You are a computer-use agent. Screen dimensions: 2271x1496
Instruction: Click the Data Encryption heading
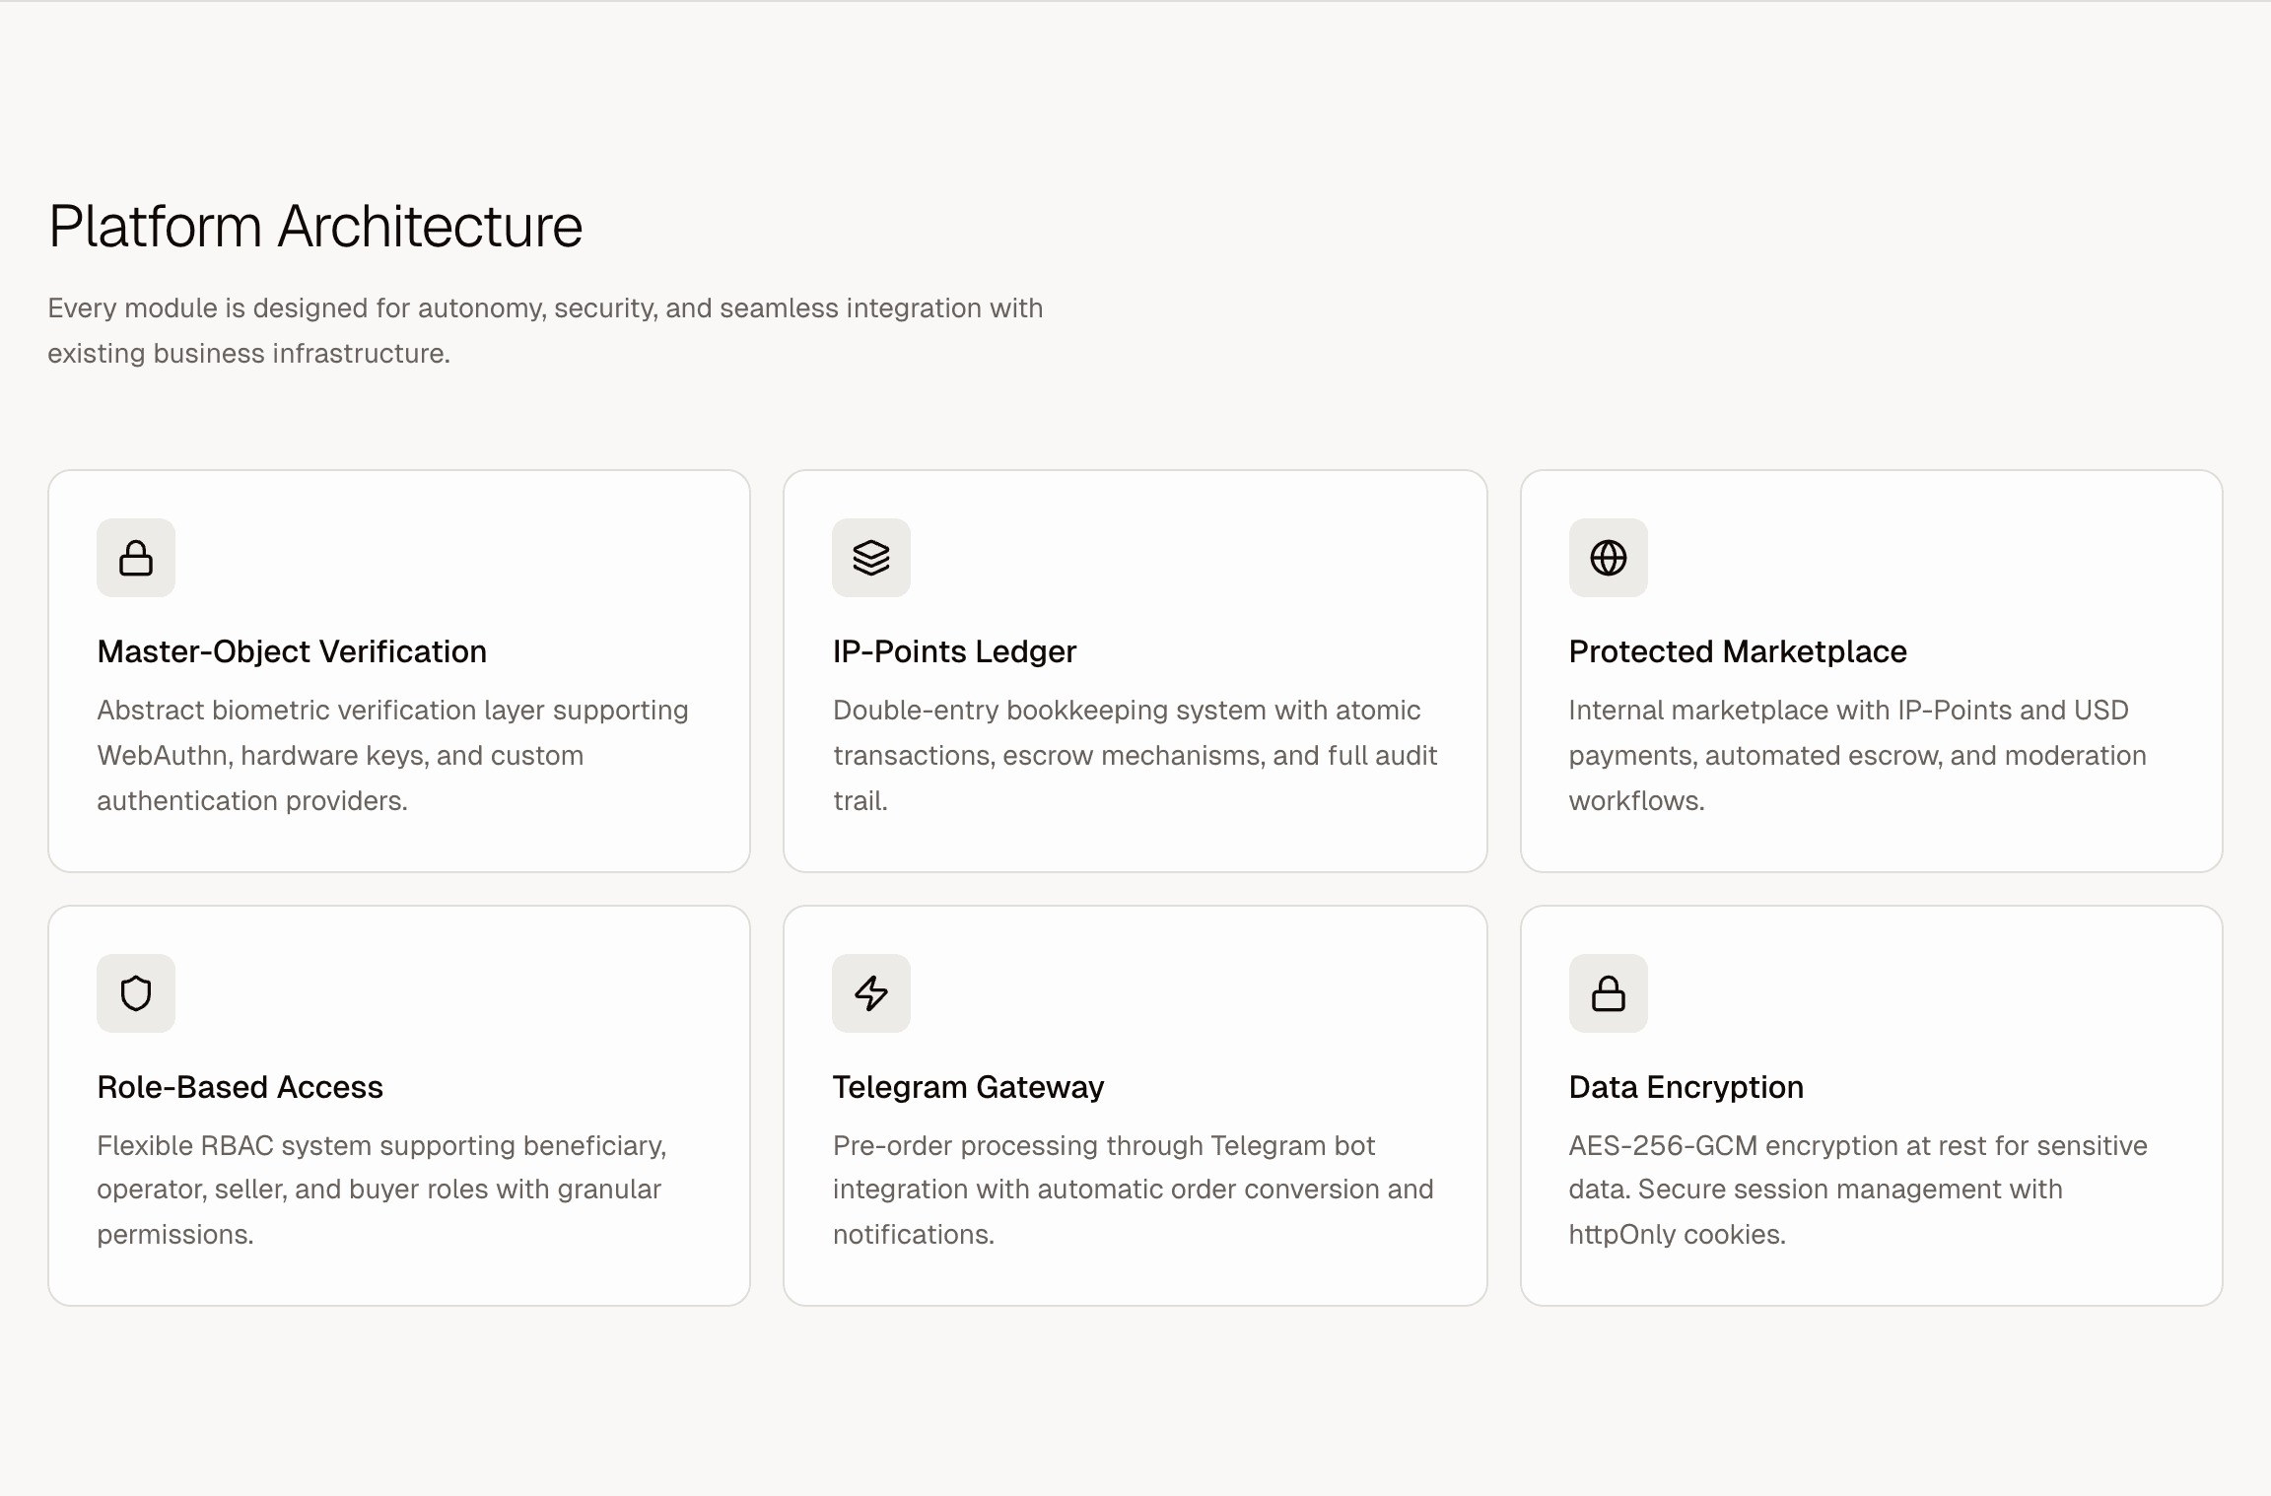[x=1686, y=1087]
